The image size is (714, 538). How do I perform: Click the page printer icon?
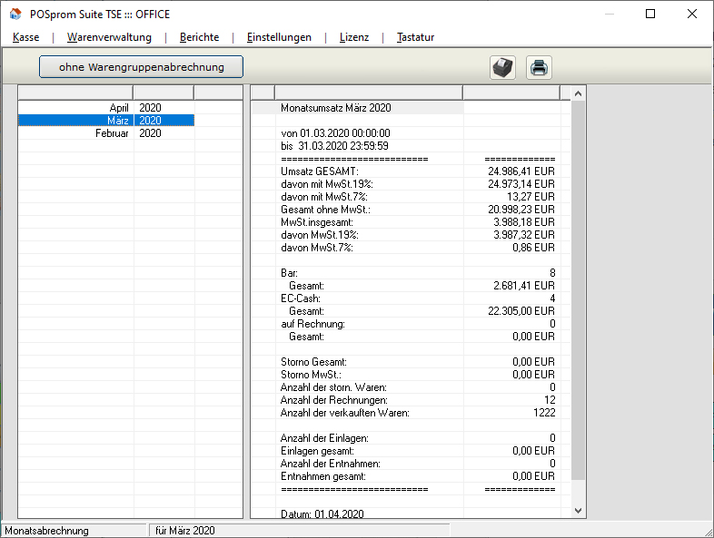tap(540, 68)
